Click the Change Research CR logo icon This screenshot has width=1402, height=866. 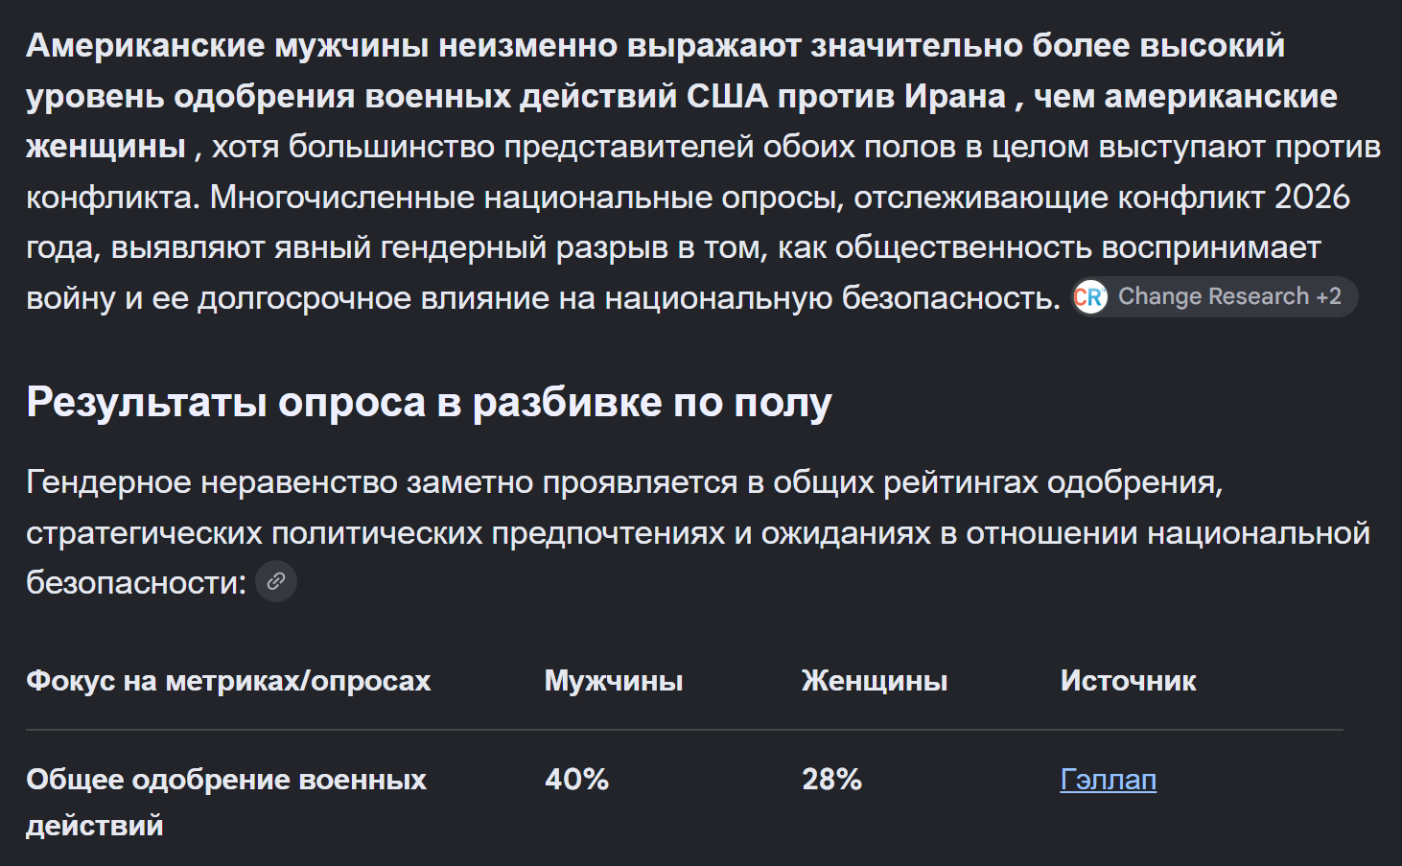click(x=1090, y=297)
